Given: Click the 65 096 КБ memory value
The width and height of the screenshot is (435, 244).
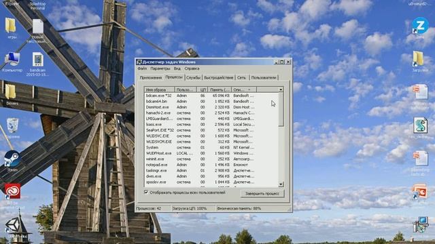Looking at the screenshot, I should tap(221, 96).
